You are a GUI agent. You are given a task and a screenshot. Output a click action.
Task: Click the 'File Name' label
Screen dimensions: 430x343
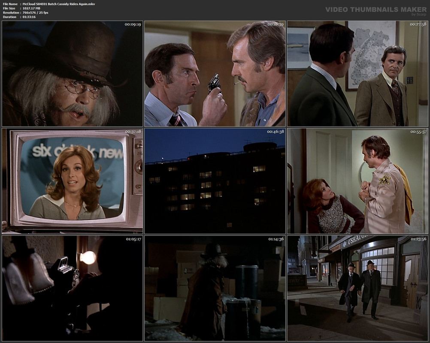tap(10, 4)
